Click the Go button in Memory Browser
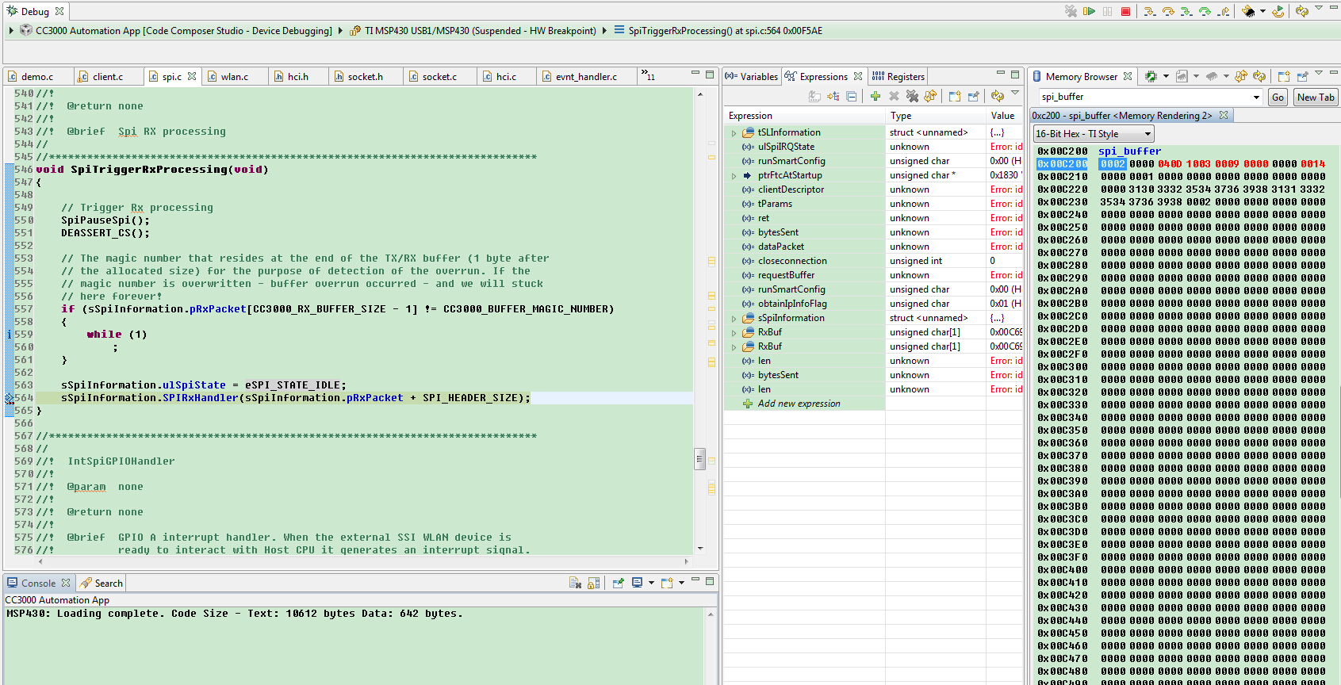The image size is (1341, 685). (x=1278, y=97)
